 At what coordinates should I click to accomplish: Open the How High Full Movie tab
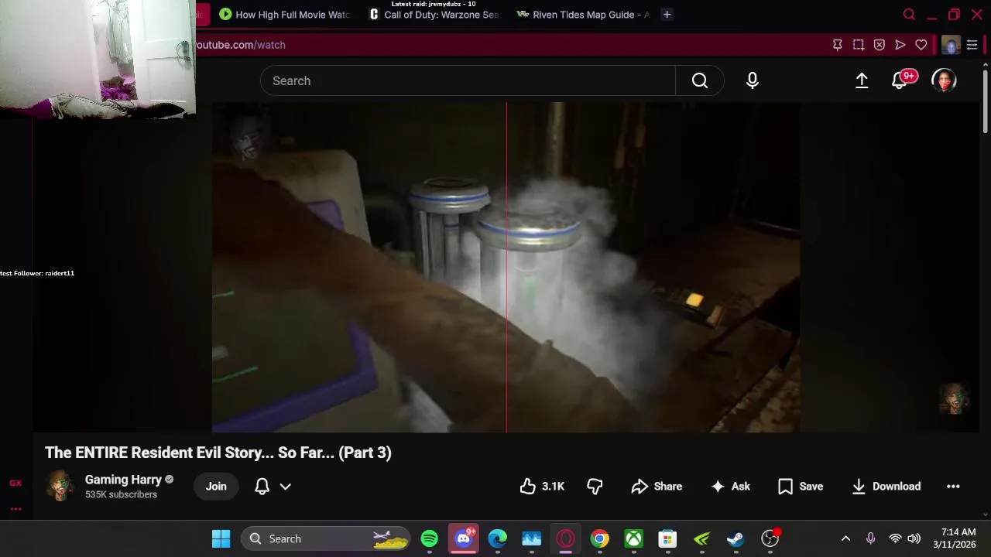(284, 15)
